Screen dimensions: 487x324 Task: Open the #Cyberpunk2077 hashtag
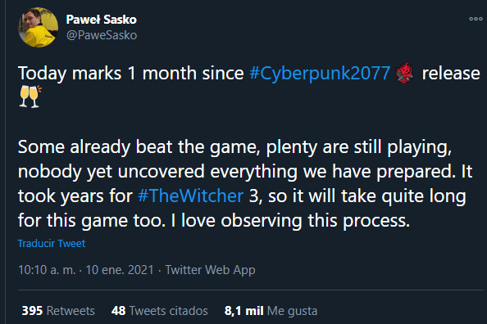pyautogui.click(x=320, y=74)
